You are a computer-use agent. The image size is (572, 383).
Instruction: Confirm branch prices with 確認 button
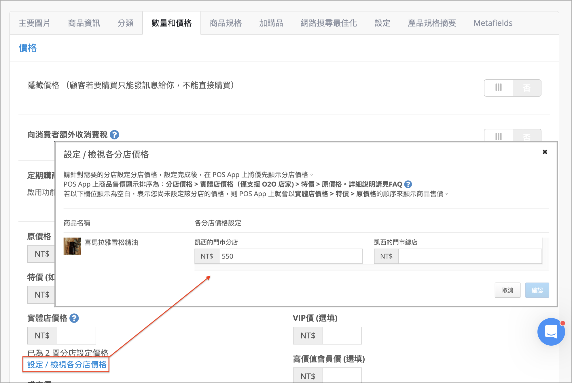pyautogui.click(x=537, y=290)
